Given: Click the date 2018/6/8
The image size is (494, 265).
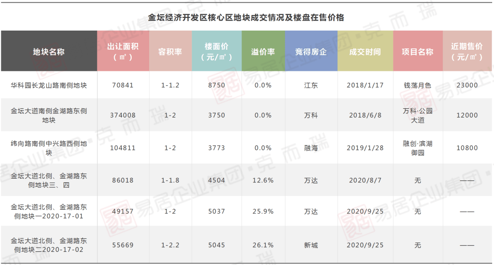Looking at the screenshot, I should [365, 115].
